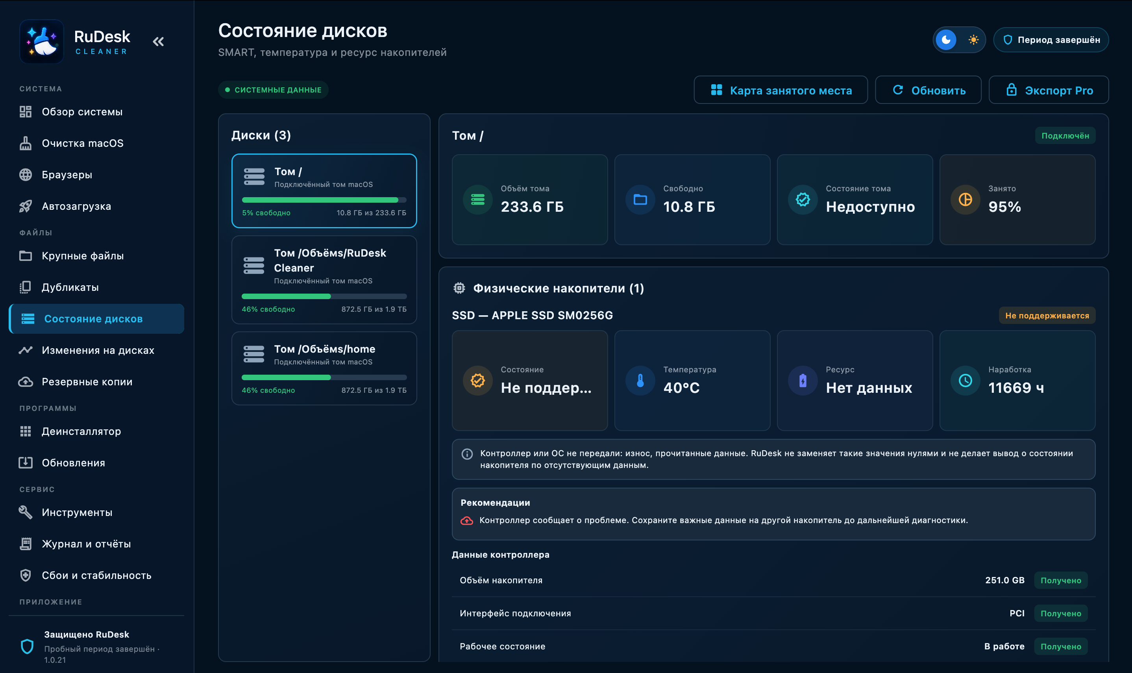Click the Не поддерживается orange badge
Viewport: 1132px width, 673px height.
click(x=1047, y=316)
